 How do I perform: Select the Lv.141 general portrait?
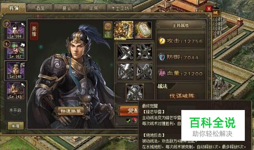(x=15, y=91)
